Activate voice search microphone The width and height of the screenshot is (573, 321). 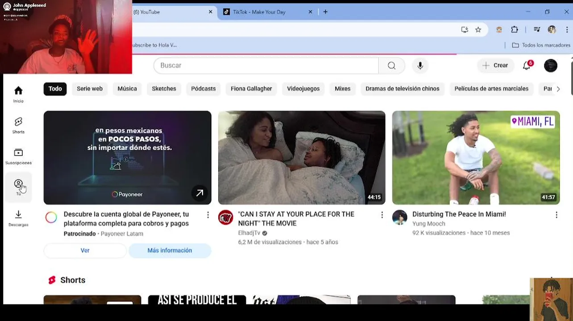click(420, 66)
